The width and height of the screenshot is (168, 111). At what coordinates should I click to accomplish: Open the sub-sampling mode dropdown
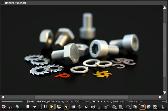[x=121, y=107]
